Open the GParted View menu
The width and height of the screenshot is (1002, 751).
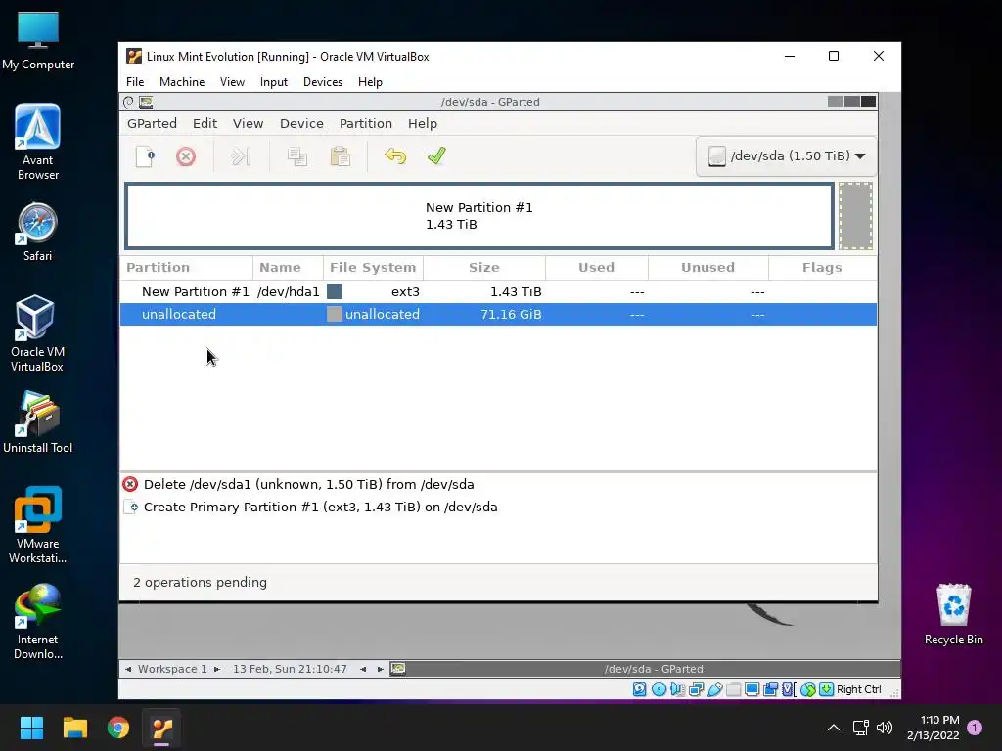[248, 124]
